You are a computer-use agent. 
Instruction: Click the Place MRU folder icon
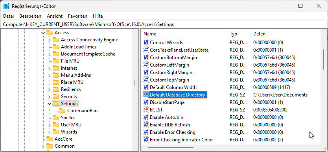tap(55, 82)
